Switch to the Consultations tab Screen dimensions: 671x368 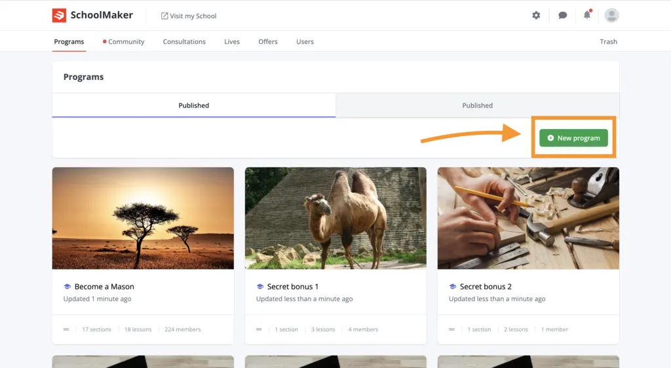(184, 41)
